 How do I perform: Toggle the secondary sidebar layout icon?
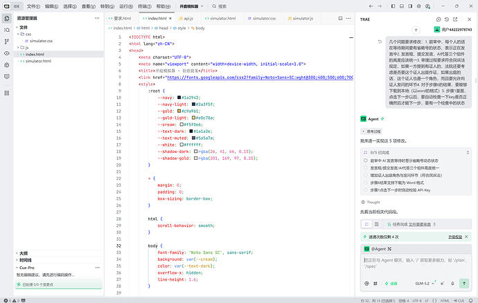click(x=410, y=6)
